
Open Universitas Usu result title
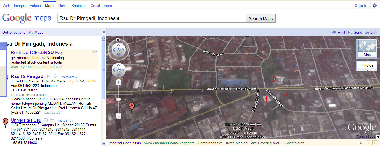coord(26,120)
